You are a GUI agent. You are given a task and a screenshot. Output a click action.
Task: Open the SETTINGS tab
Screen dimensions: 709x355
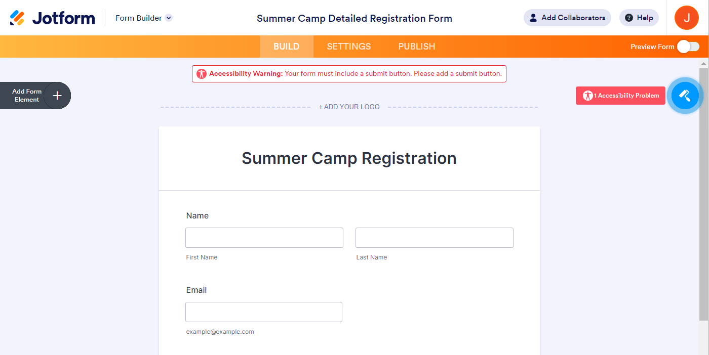[x=348, y=47]
